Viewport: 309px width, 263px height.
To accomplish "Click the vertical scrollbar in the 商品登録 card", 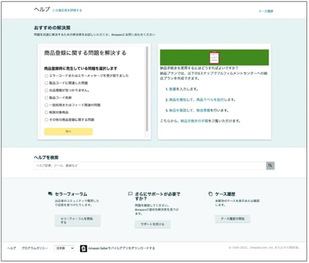I will [147, 89].
